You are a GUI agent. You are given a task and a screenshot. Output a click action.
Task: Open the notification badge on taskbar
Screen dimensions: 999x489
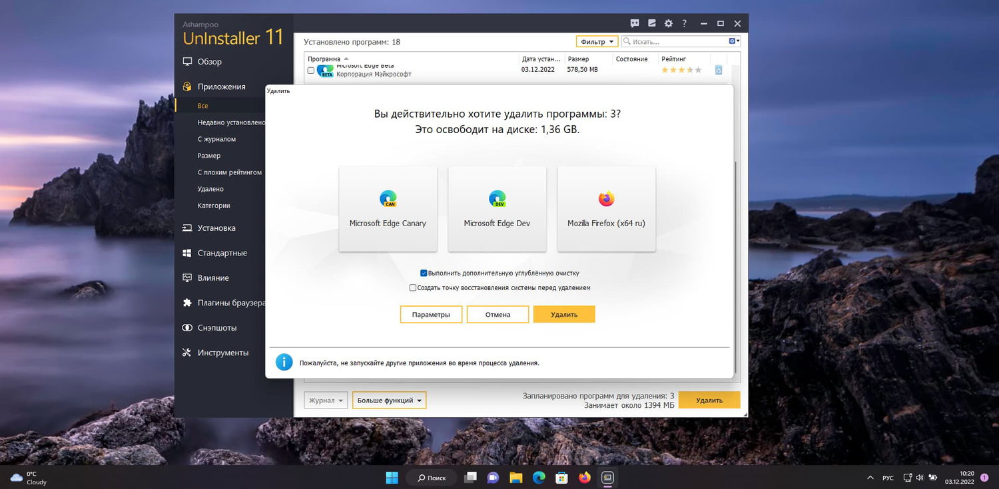point(984,478)
